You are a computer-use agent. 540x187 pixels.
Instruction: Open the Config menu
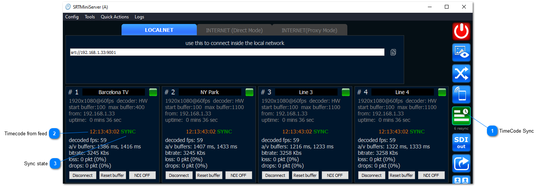pyautogui.click(x=72, y=17)
